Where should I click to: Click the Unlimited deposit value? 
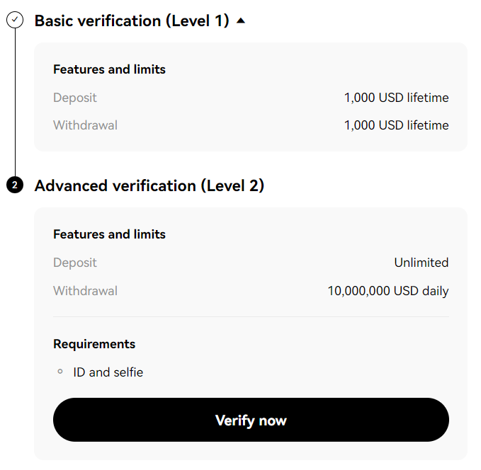pos(421,263)
